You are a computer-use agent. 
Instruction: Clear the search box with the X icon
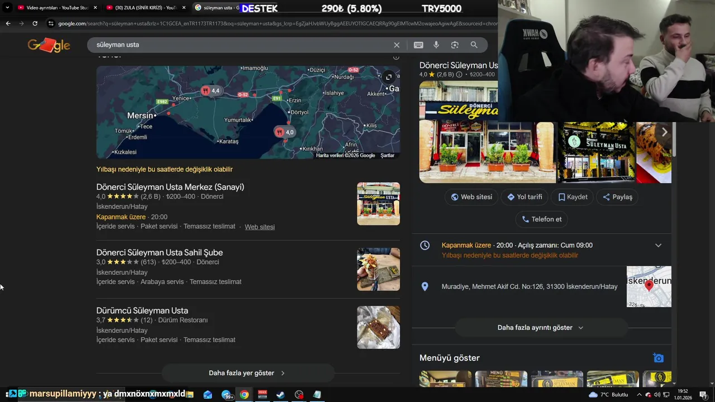397,45
